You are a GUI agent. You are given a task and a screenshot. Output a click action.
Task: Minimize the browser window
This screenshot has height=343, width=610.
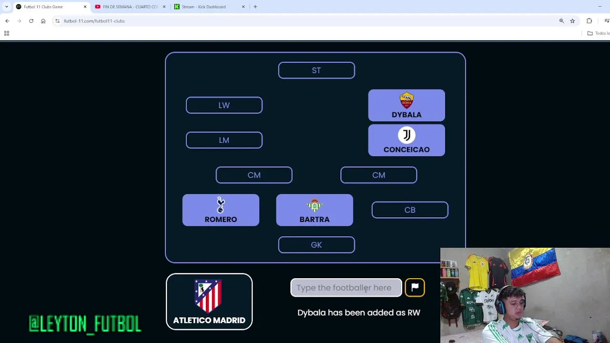click(600, 7)
